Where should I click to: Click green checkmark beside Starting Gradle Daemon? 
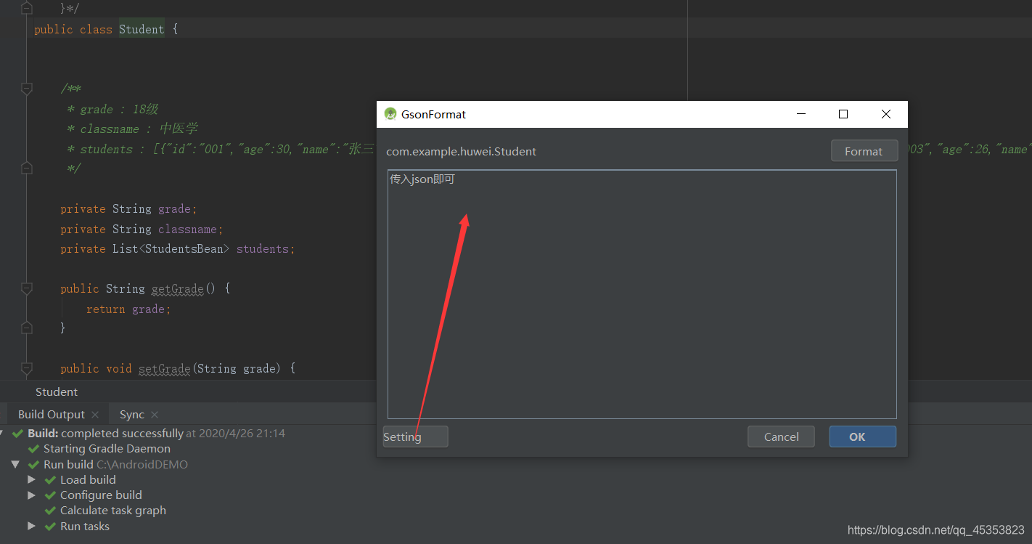coord(34,449)
